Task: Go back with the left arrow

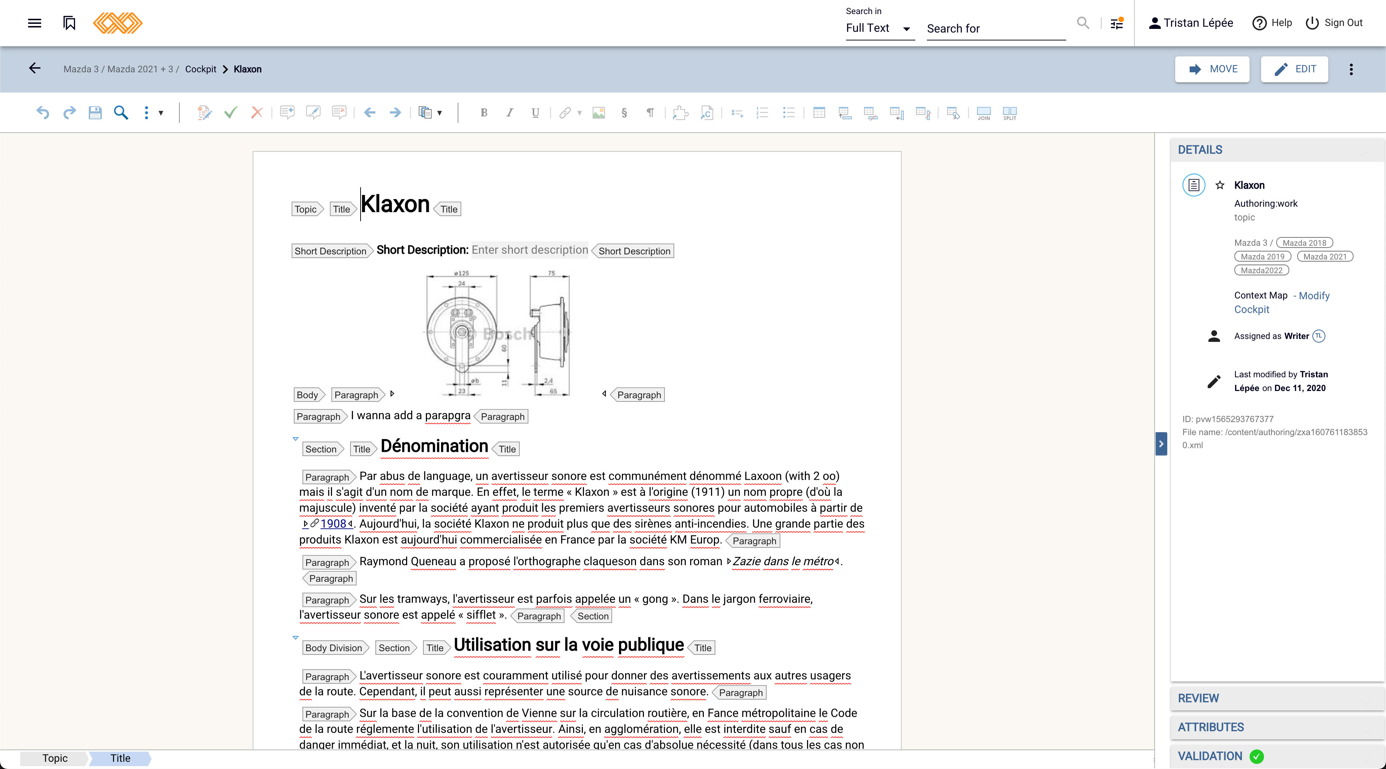Action: 35,68
